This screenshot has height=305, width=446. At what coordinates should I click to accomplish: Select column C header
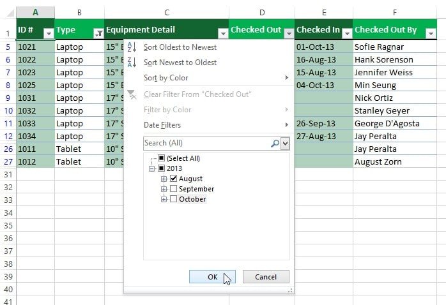point(167,13)
